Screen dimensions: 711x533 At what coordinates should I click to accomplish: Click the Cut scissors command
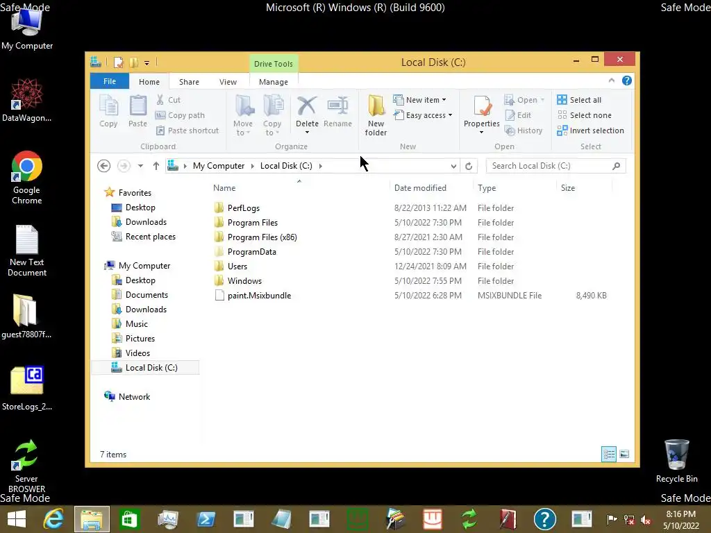[168, 100]
